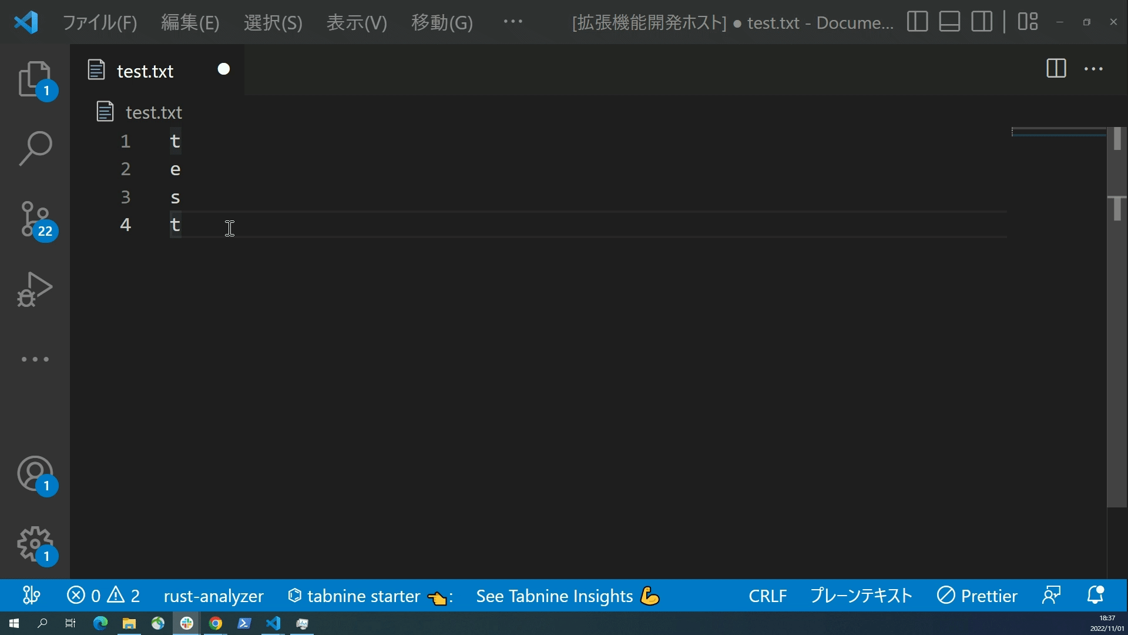Change the CRLF end-of-line sequence
The width and height of the screenshot is (1128, 635).
pos(767,596)
